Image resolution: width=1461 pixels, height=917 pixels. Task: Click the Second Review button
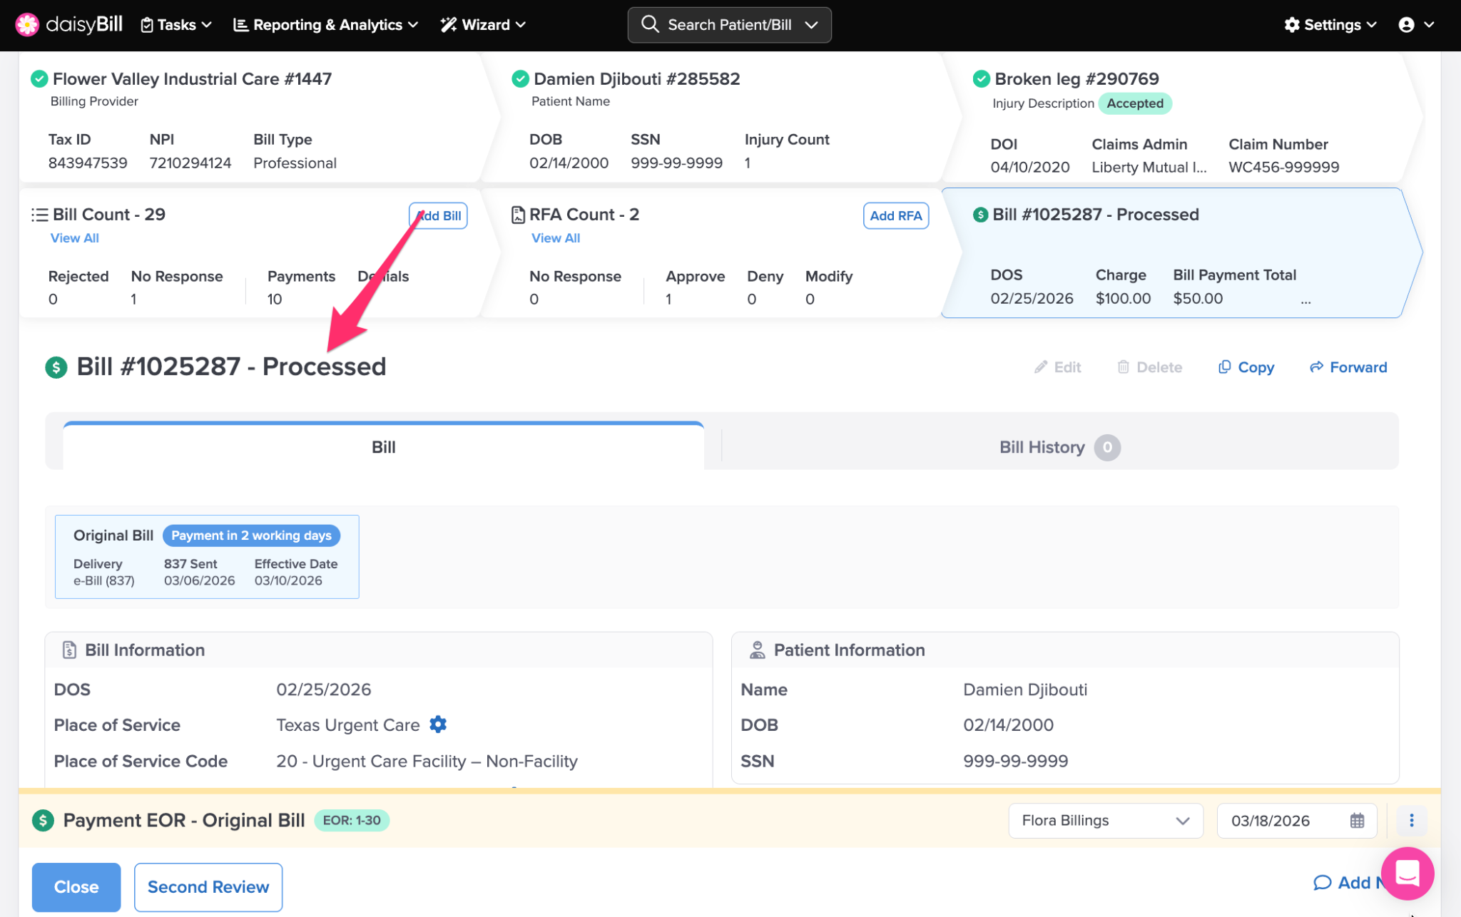208,887
